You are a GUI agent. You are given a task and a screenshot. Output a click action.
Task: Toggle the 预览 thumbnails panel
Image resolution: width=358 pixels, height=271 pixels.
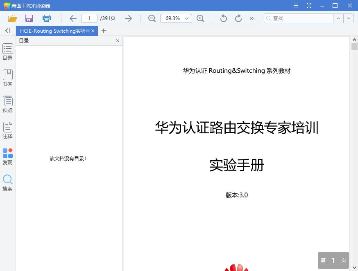pyautogui.click(x=7, y=104)
